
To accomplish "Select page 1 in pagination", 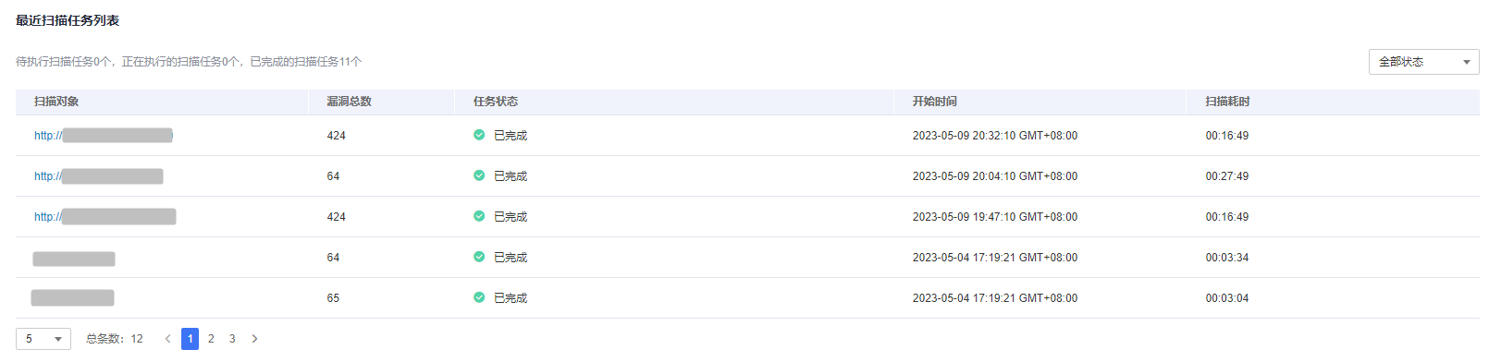I will [190, 339].
